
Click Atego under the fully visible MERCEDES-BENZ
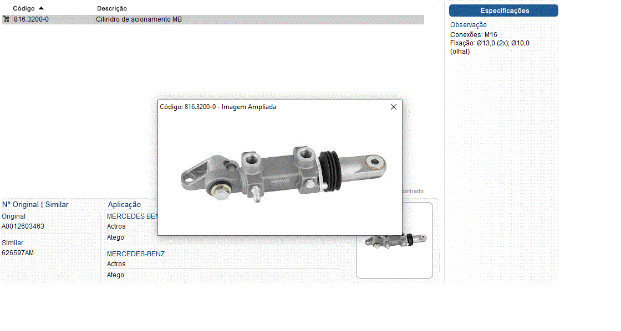pyautogui.click(x=115, y=275)
